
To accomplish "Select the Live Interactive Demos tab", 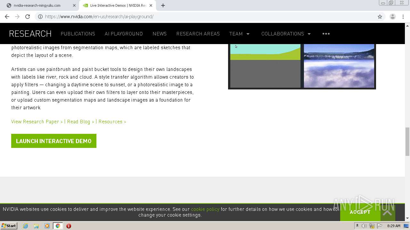I will coord(118,5).
